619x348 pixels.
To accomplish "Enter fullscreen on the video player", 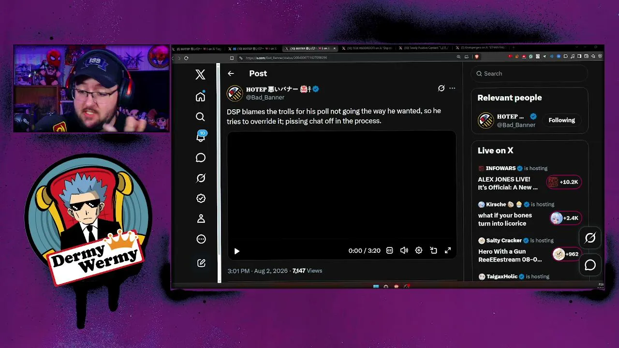I will 448,250.
